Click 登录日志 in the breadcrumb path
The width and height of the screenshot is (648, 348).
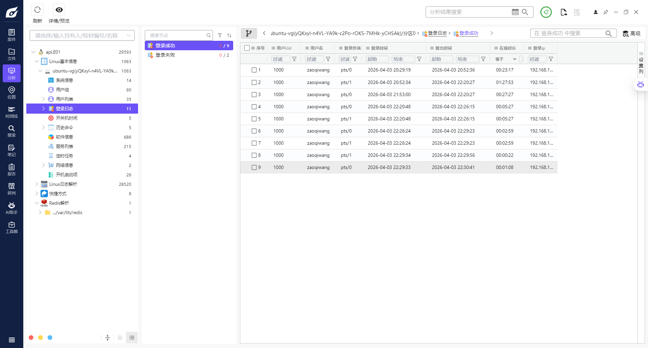click(x=437, y=33)
